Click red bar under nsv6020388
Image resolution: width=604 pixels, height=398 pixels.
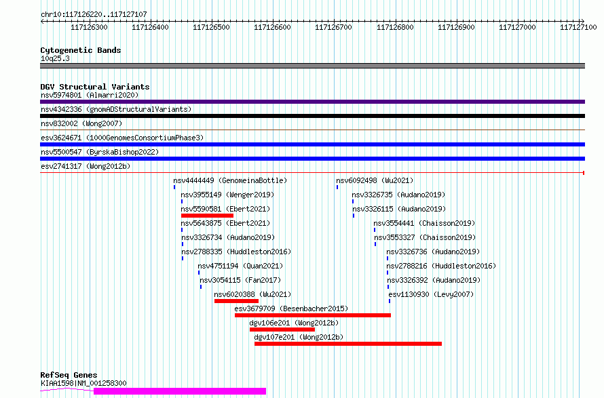pos(236,301)
